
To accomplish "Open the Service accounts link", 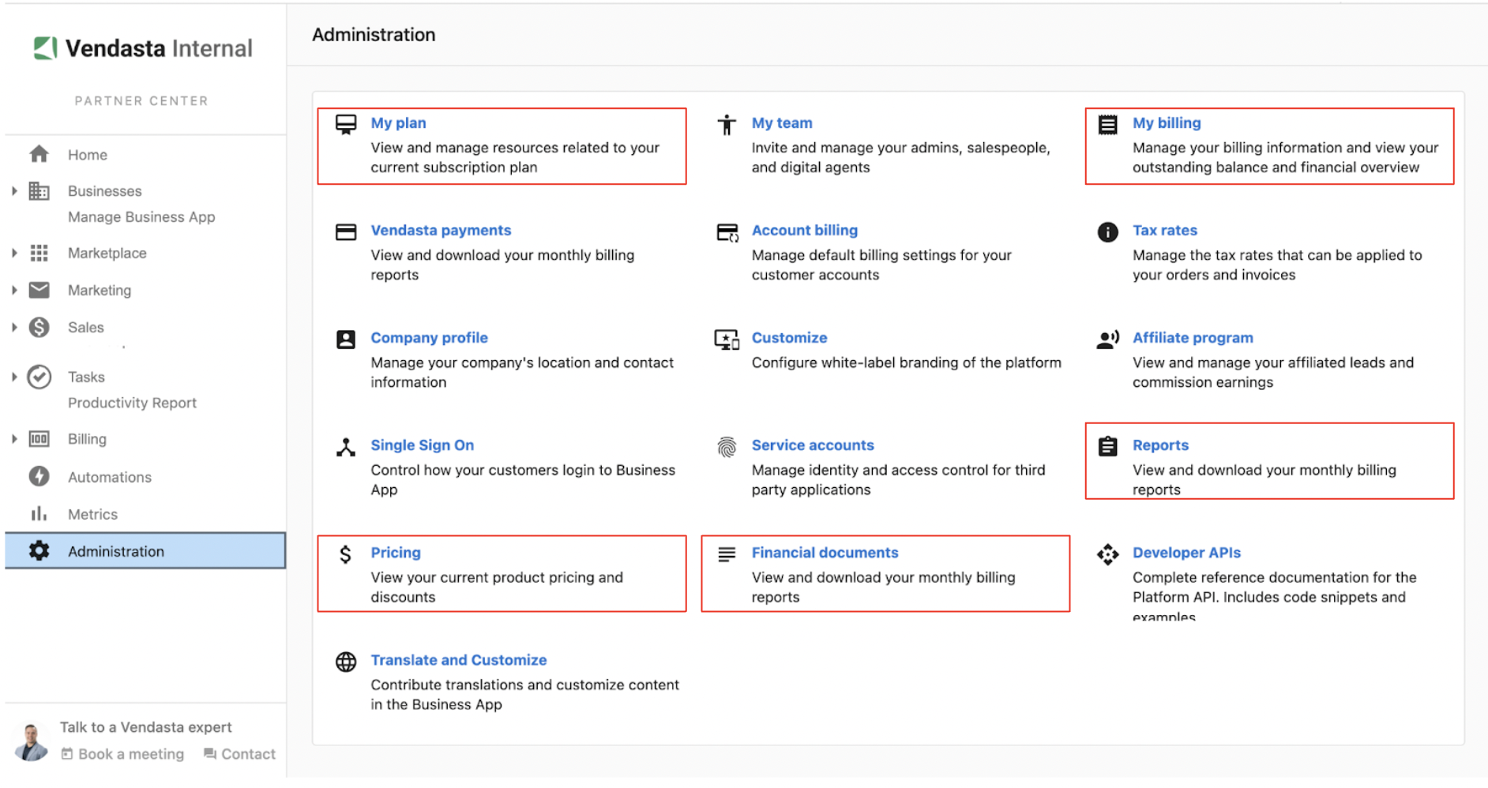I will [x=813, y=445].
